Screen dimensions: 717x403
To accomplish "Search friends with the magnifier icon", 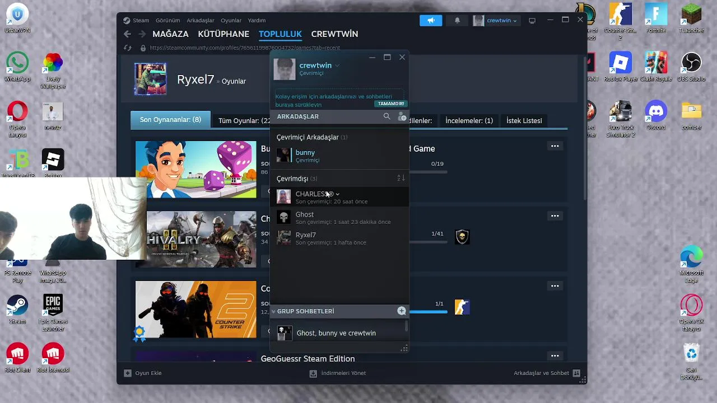I will [x=387, y=116].
